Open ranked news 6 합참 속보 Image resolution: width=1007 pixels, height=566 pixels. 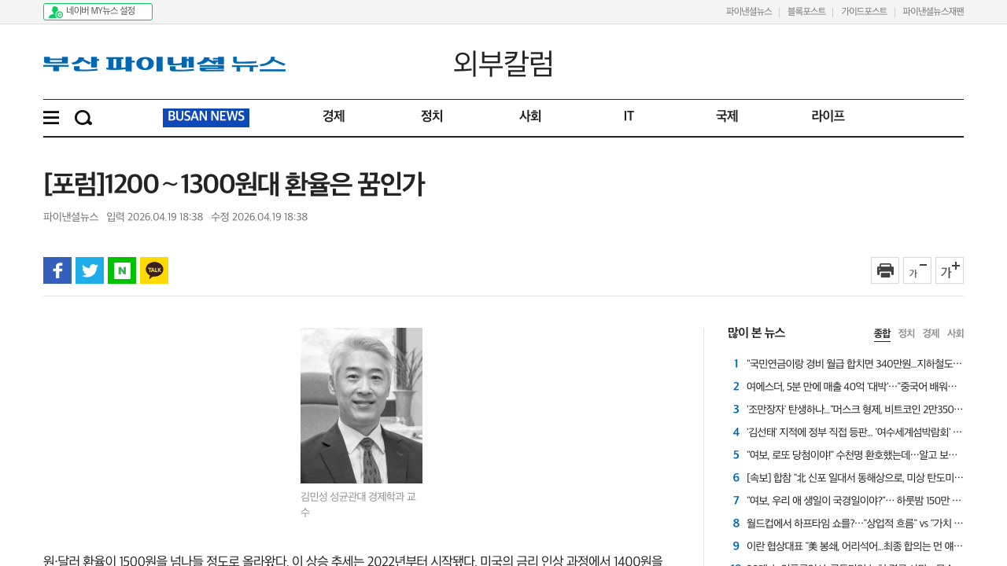click(854, 478)
